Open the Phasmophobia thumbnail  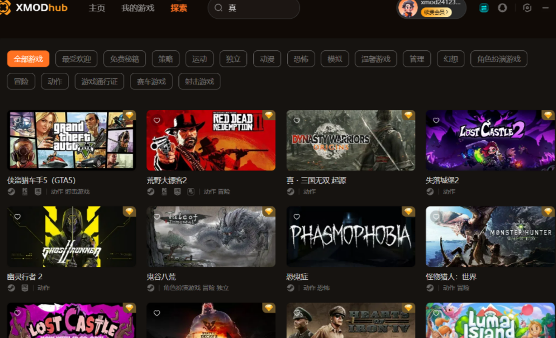351,237
